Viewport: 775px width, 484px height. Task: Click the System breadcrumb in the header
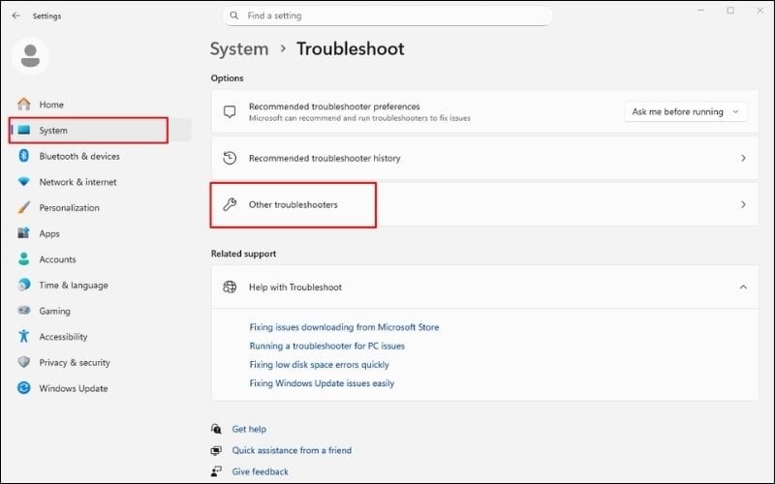click(239, 48)
